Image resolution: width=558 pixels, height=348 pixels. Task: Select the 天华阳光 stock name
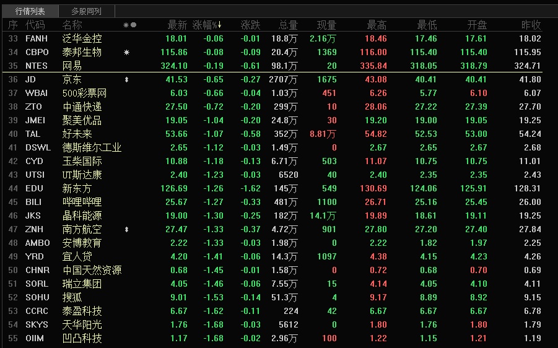click(x=82, y=325)
